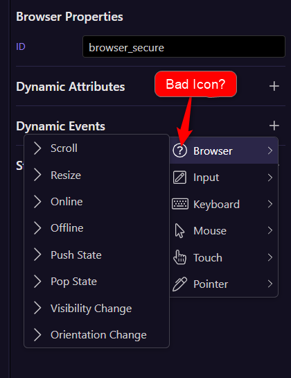The height and width of the screenshot is (378, 291).
Task: Choose the Orientation Change event
Action: tap(96, 334)
